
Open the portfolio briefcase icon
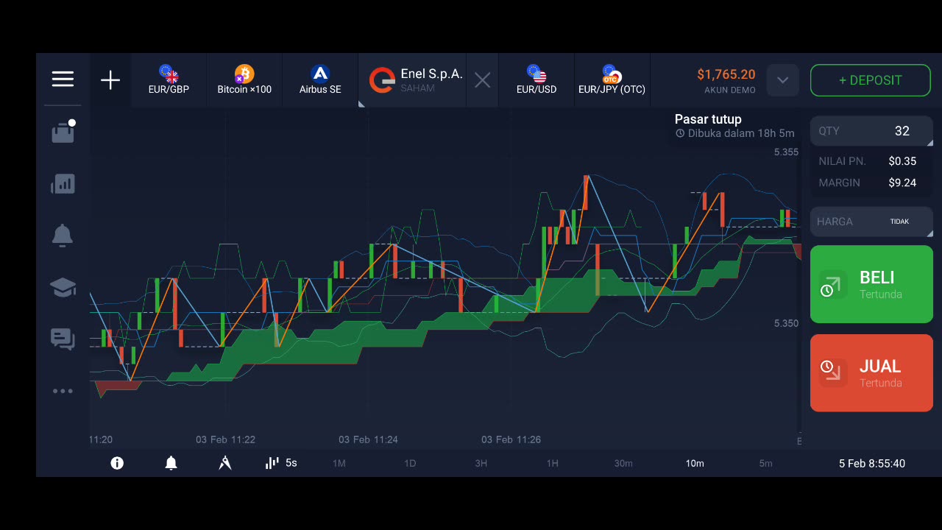tap(63, 131)
